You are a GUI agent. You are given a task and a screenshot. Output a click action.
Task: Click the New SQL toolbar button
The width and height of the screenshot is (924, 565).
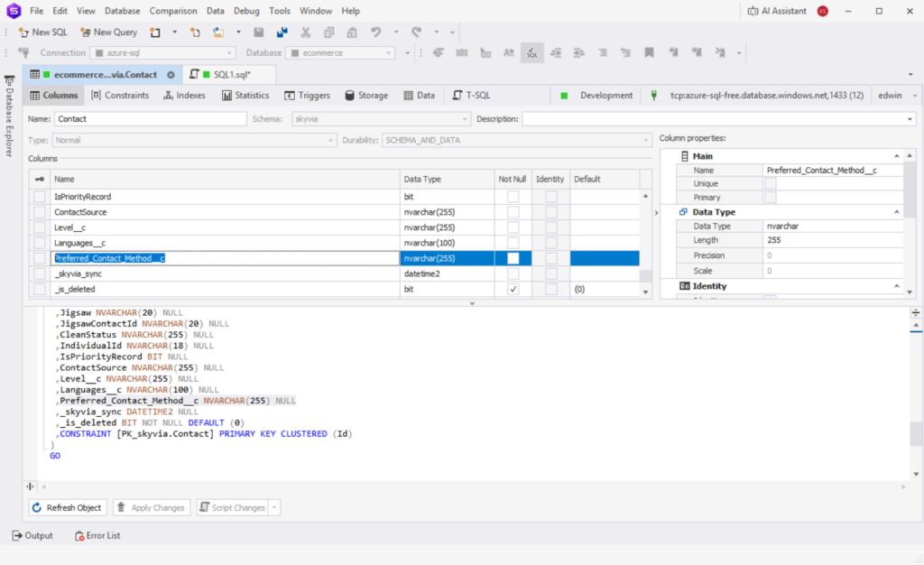42,32
